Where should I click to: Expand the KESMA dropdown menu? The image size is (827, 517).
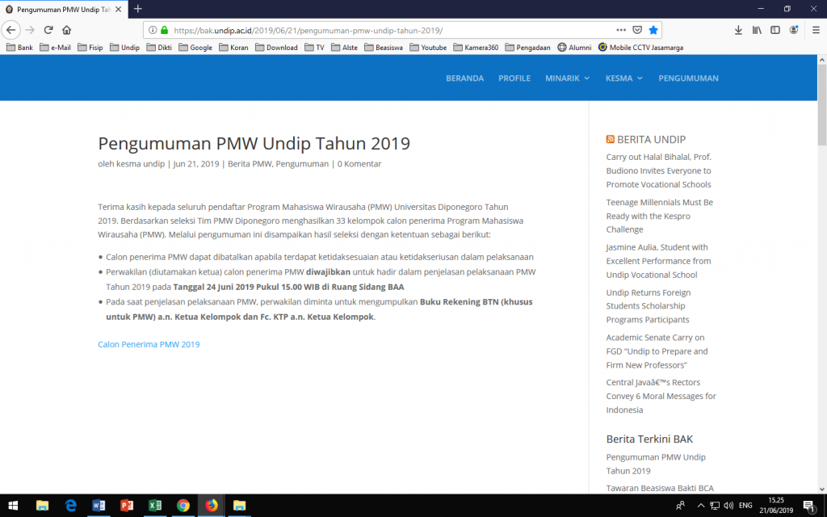click(623, 78)
